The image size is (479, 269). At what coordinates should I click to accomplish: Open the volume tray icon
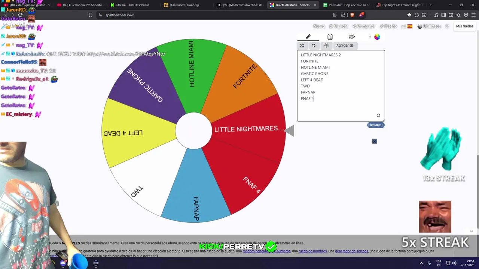tap(454, 263)
